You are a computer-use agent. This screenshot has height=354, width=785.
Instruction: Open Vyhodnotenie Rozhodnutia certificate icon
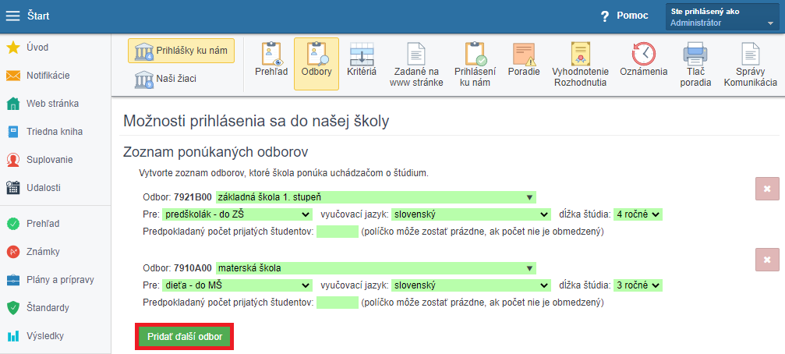(581, 54)
